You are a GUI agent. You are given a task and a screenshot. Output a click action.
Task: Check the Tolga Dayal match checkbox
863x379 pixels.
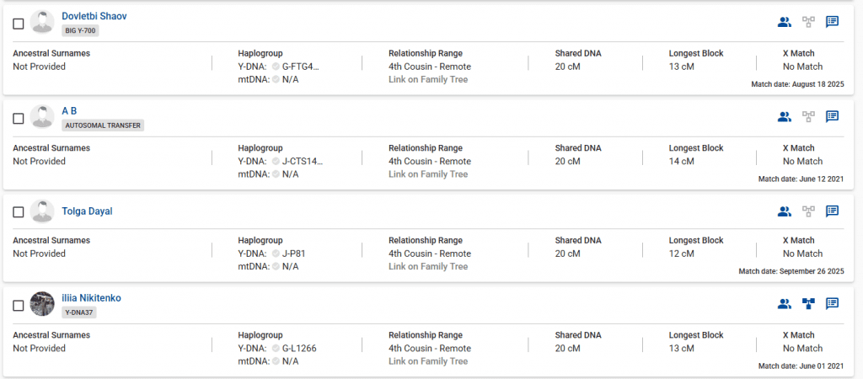[19, 212]
